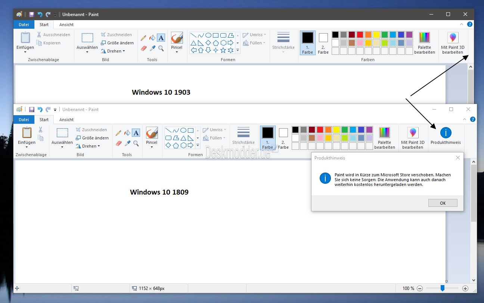Choose the Fill bucket tool in lower window
The height and width of the screenshot is (303, 484).
click(127, 133)
